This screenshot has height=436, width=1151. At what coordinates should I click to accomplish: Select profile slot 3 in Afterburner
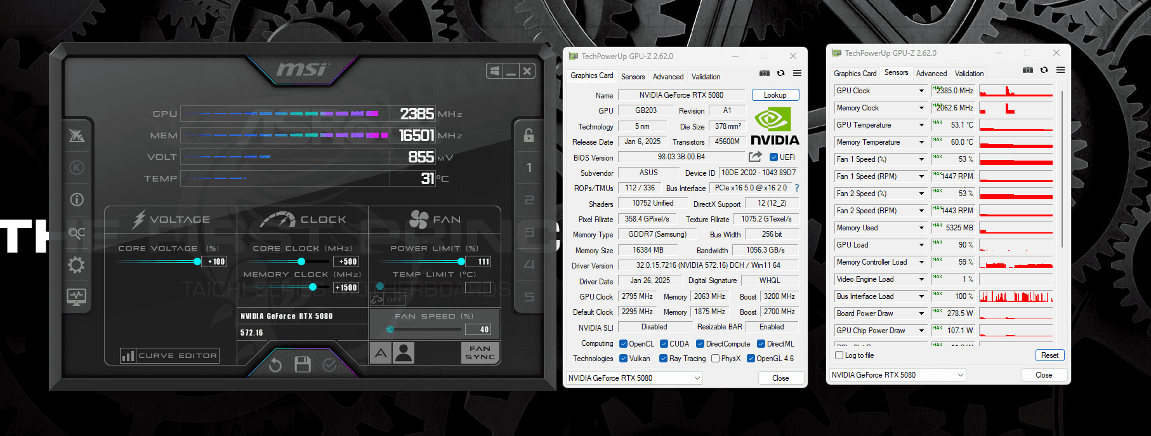point(529,232)
